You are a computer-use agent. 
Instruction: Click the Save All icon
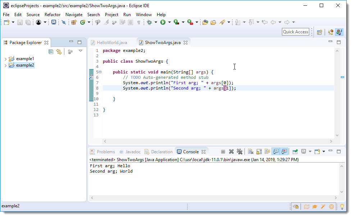tap(28, 22)
